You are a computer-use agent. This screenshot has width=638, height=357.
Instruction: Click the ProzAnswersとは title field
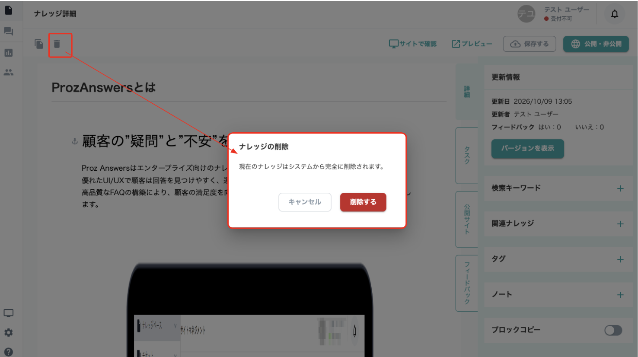pos(249,88)
